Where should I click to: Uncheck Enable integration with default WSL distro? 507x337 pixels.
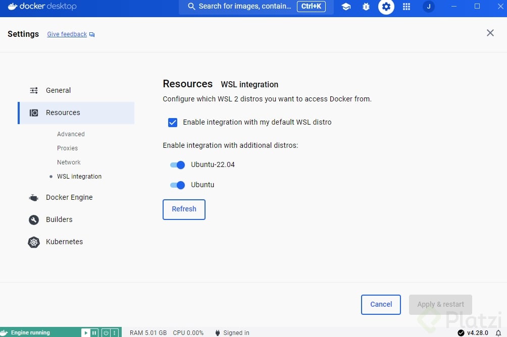[173, 122]
